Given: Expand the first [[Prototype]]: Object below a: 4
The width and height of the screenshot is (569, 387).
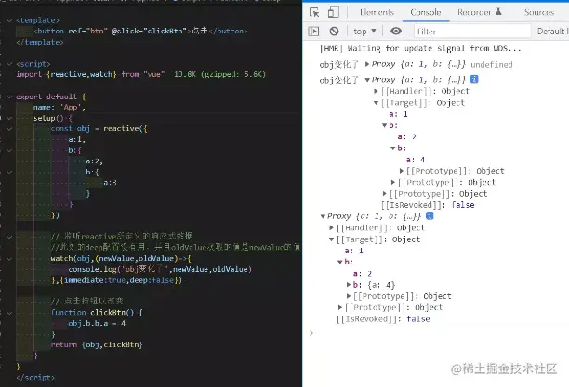Looking at the screenshot, I should pos(402,171).
